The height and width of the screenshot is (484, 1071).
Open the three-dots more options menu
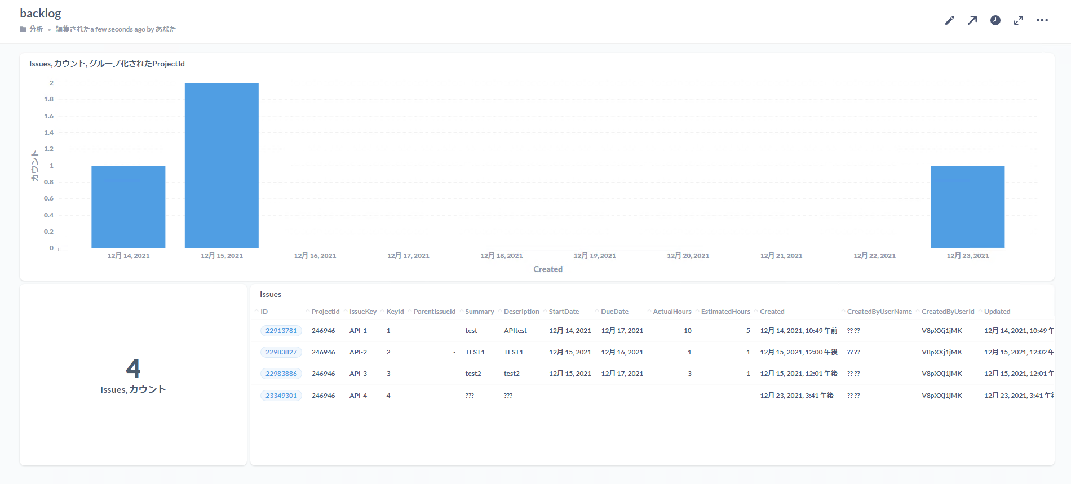point(1042,20)
